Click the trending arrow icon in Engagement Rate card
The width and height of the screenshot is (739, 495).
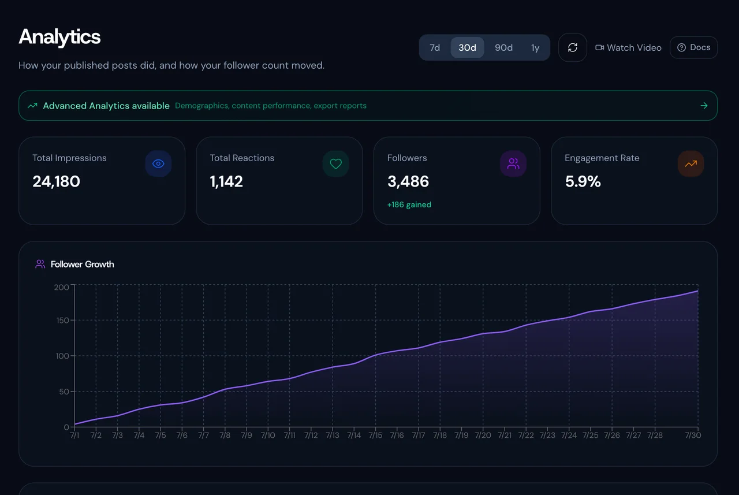pyautogui.click(x=691, y=164)
